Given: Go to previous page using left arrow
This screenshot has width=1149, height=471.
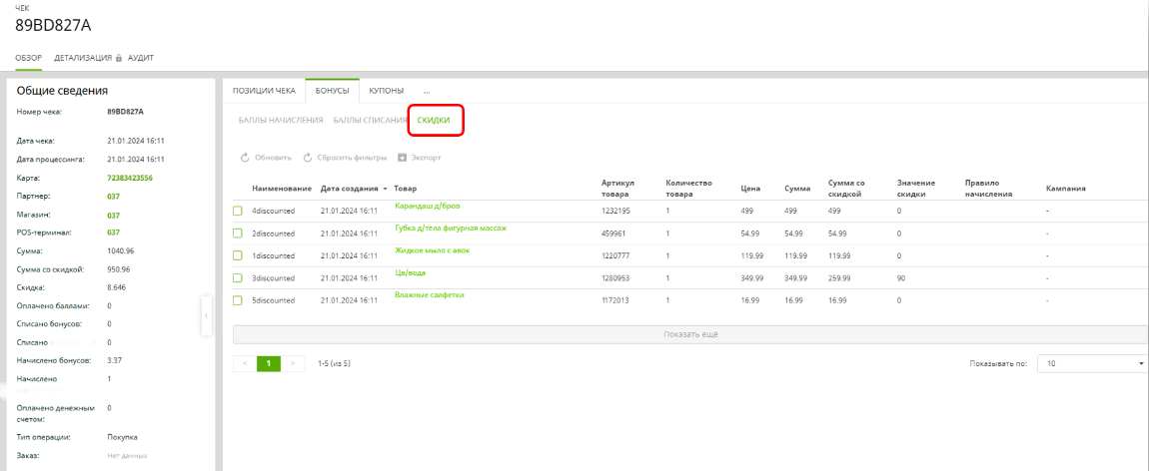Looking at the screenshot, I should pyautogui.click(x=244, y=364).
